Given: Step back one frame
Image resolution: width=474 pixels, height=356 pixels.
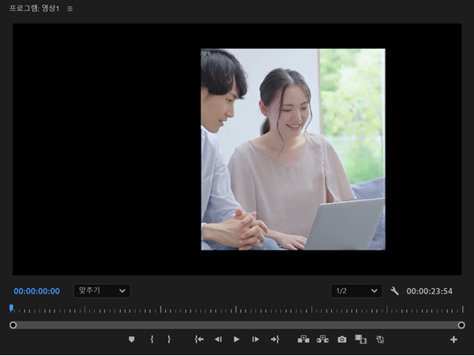Looking at the screenshot, I should [x=218, y=339].
